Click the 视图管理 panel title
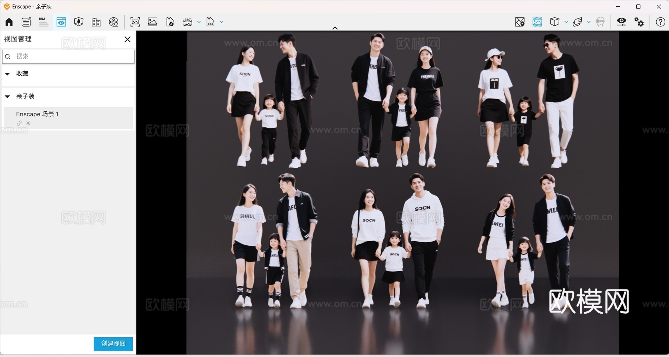Viewport: 669px width, 357px height. click(x=18, y=39)
